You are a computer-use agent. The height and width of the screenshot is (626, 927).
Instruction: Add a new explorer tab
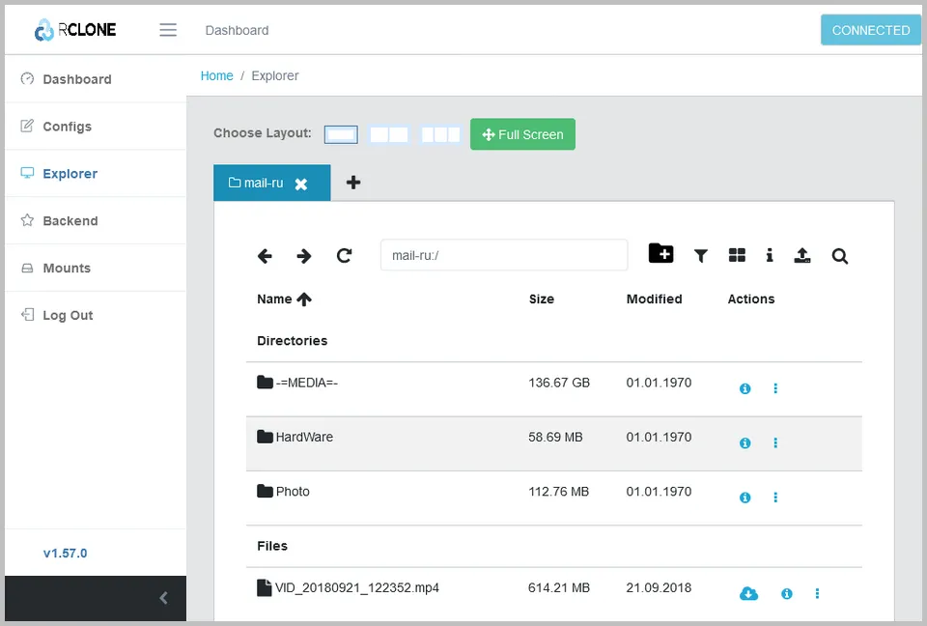click(353, 183)
